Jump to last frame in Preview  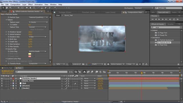point(166,19)
